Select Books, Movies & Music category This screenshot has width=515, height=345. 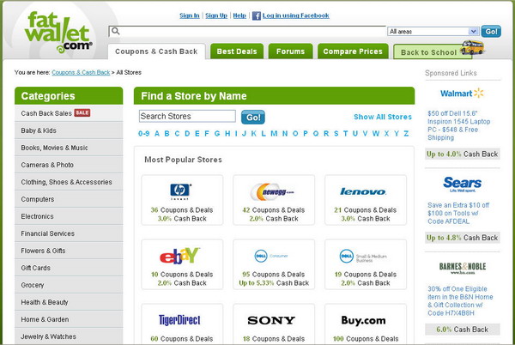[x=69, y=148]
